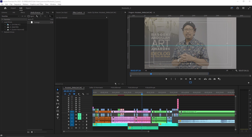The image size is (252, 137).
Task: Step back one frame
Action: [x=186, y=79]
